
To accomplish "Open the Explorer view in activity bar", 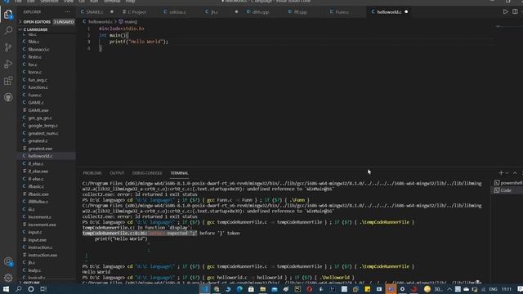I will 8,14.
